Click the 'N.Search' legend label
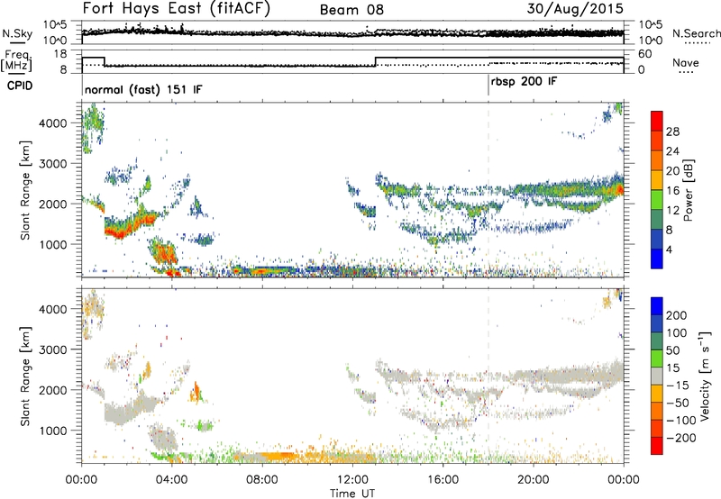 click(x=696, y=33)
